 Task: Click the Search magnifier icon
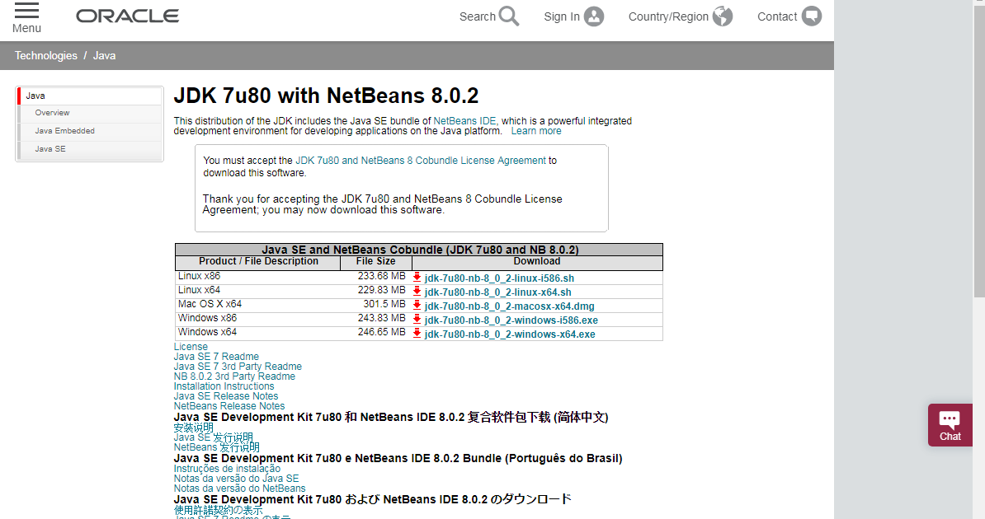510,16
